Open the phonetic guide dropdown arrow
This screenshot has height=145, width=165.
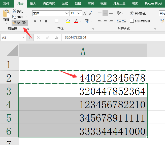coord(91,21)
